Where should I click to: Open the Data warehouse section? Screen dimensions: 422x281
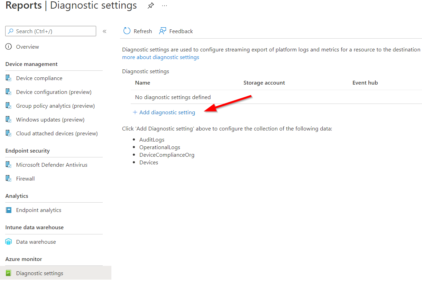pos(36,242)
